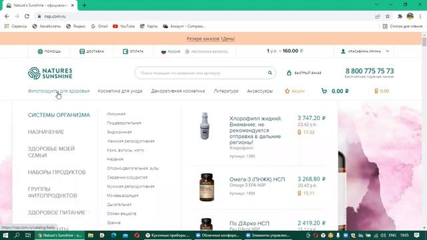
Task: Reload the page with refresh icon
Action: click(27, 16)
